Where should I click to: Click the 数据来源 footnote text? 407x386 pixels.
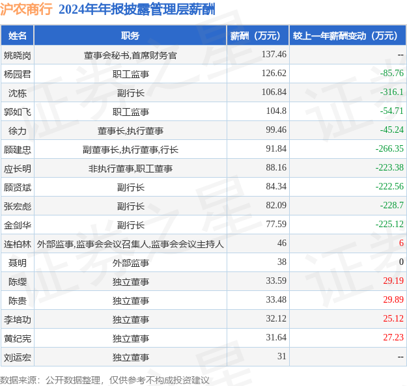click(x=105, y=380)
